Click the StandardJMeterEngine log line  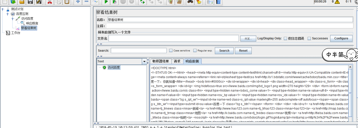pos(165,127)
